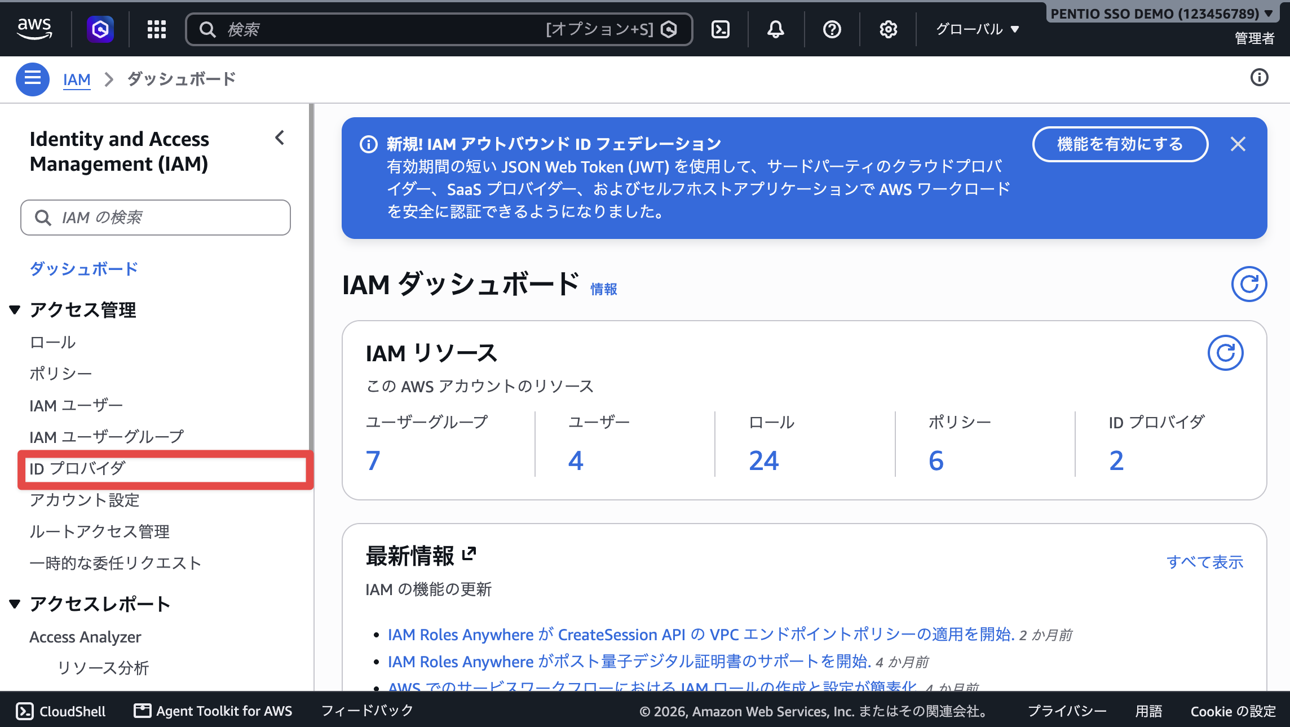Image resolution: width=1290 pixels, height=727 pixels.
Task: Click ID providers count 2
Action: [1116, 460]
